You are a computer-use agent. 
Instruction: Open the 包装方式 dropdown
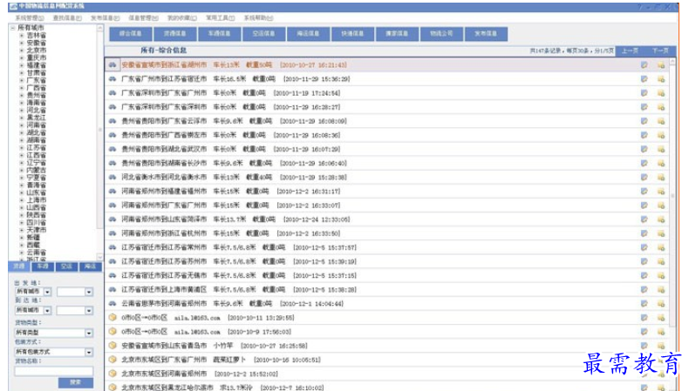click(x=89, y=352)
